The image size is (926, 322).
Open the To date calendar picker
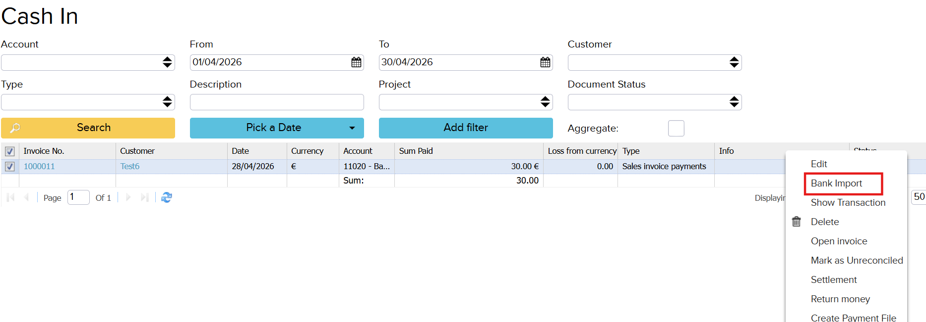[545, 62]
